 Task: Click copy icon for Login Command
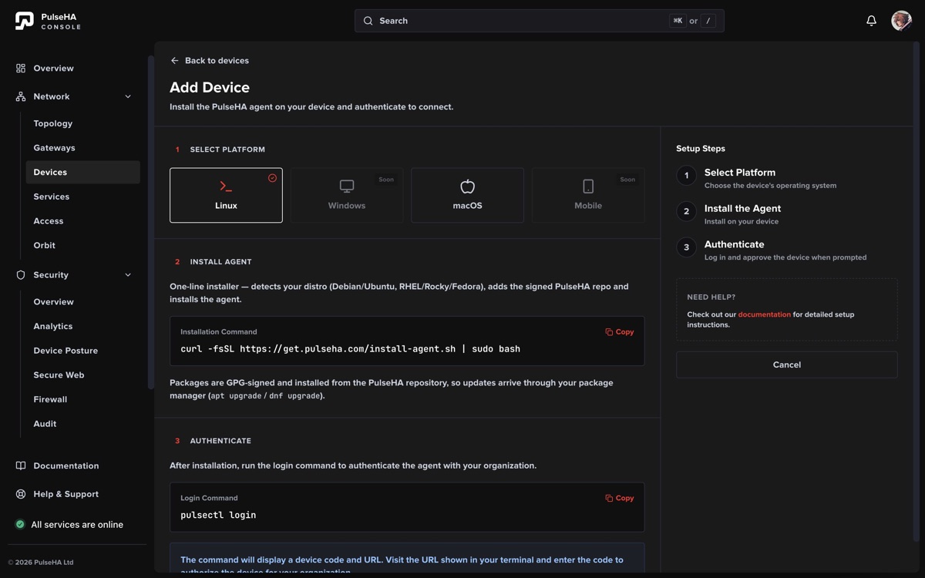coord(609,499)
